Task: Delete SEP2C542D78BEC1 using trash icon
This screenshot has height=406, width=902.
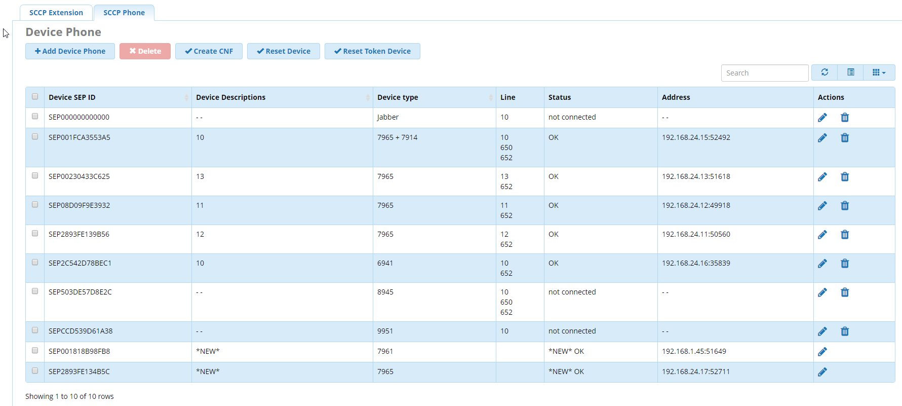Action: pyautogui.click(x=845, y=264)
